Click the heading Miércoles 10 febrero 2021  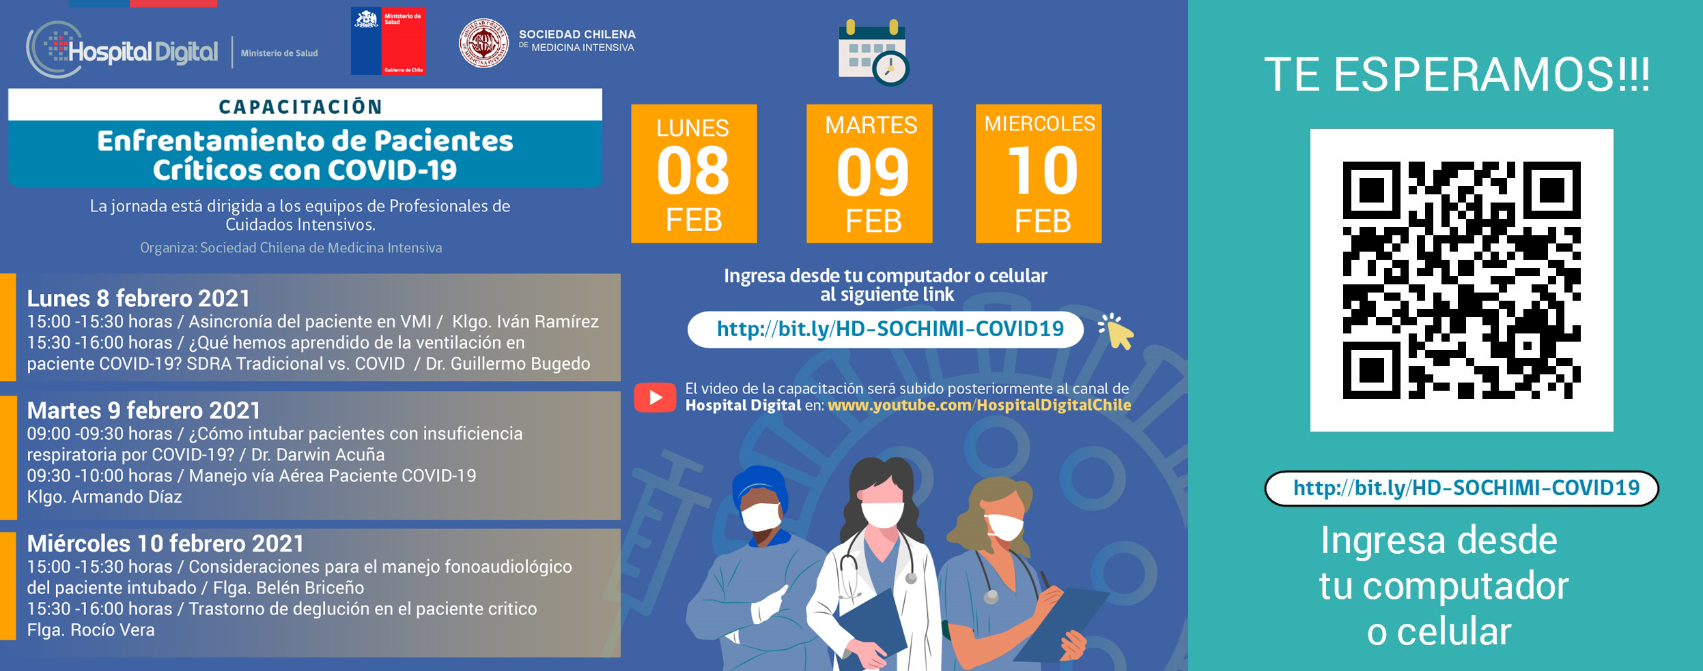[x=165, y=543]
